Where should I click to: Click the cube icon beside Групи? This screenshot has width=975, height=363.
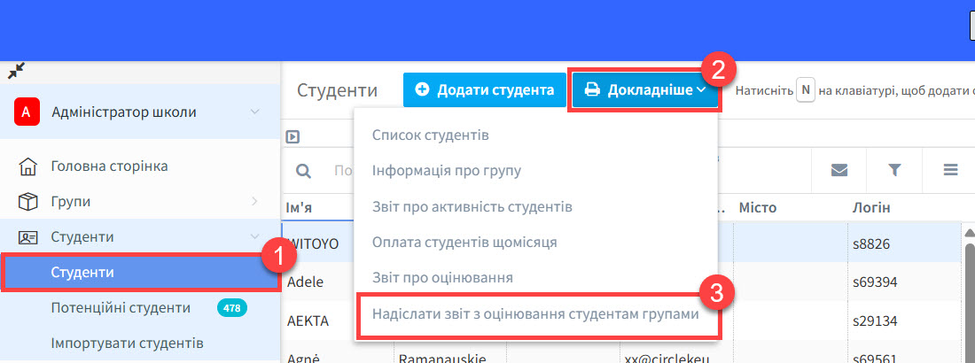pos(28,202)
